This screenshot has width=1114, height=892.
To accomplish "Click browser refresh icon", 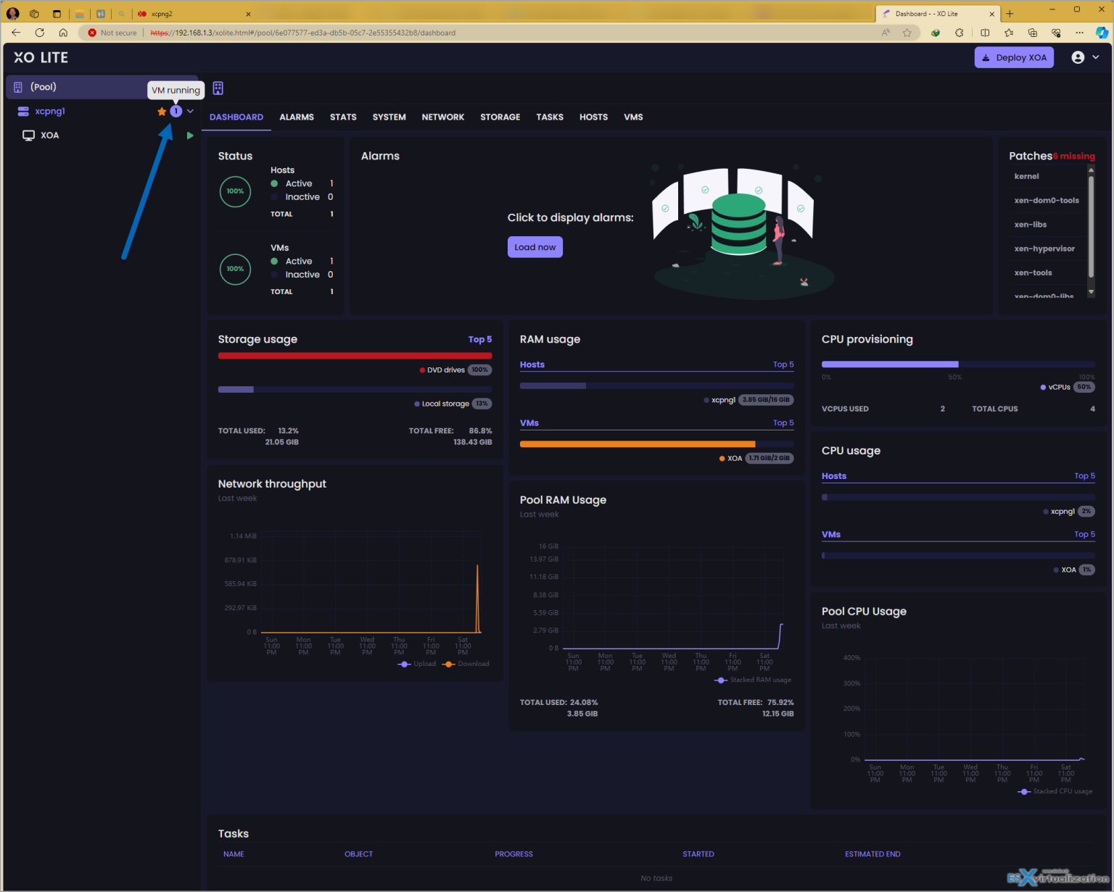I will click(40, 33).
